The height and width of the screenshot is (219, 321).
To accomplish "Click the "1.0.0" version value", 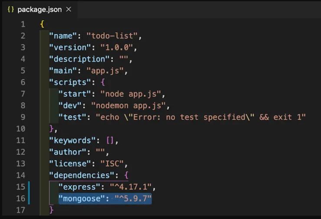I will pyautogui.click(x=118, y=47).
